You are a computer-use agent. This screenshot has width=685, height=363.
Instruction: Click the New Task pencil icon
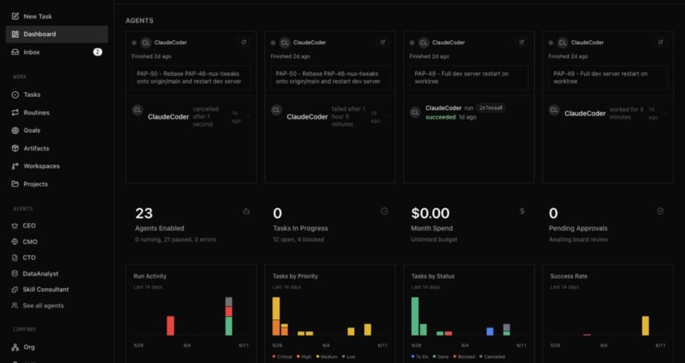[x=15, y=16]
